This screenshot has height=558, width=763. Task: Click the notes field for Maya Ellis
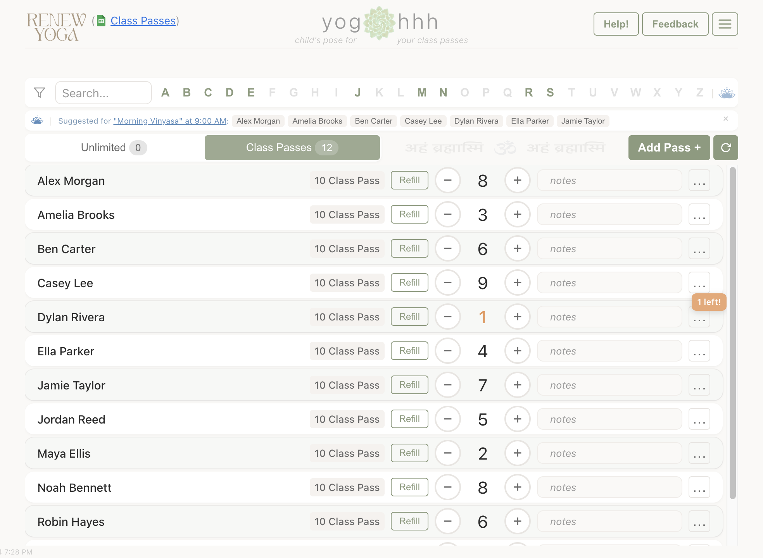coord(609,453)
